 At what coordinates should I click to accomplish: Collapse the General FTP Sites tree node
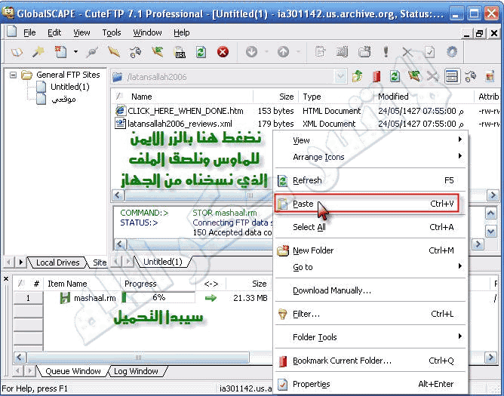coord(12,75)
